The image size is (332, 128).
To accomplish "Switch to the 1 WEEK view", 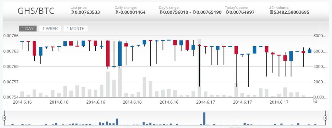I will pyautogui.click(x=50, y=29).
